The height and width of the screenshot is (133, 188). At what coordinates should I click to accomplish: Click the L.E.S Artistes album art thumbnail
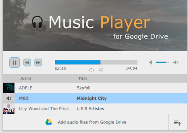click(x=9, y=109)
